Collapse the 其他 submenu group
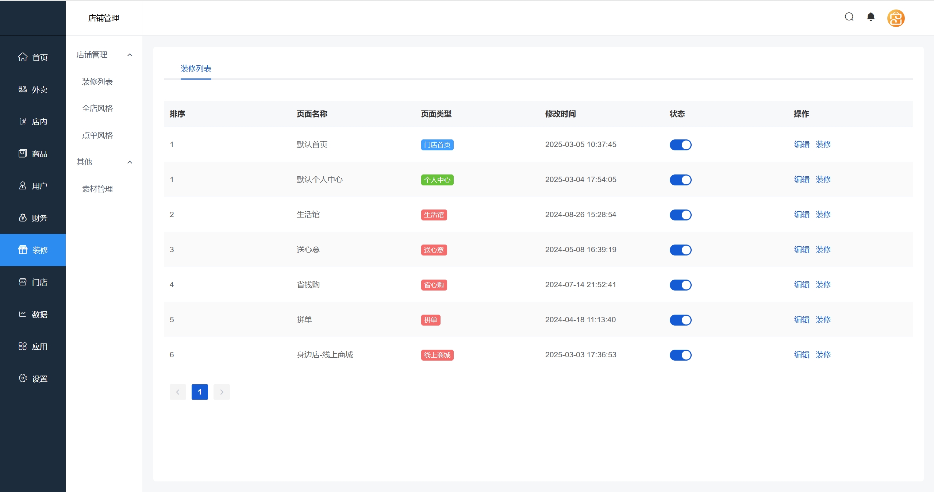The image size is (934, 492). pos(130,162)
